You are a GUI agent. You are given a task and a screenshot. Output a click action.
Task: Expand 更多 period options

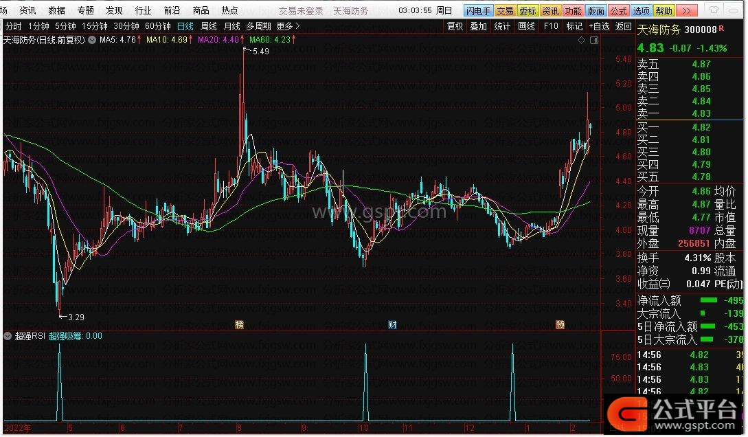coord(288,26)
